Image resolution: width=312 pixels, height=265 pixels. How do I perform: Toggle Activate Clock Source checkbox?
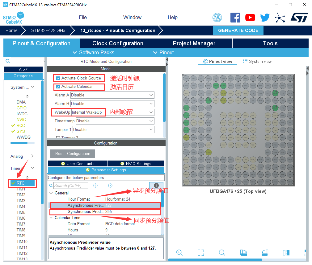tap(58, 78)
